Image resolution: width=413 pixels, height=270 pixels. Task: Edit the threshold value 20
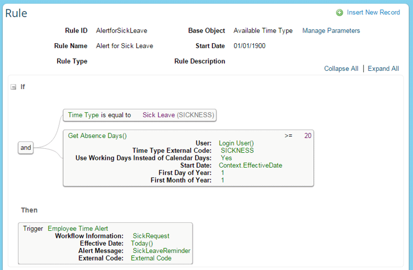(308, 135)
